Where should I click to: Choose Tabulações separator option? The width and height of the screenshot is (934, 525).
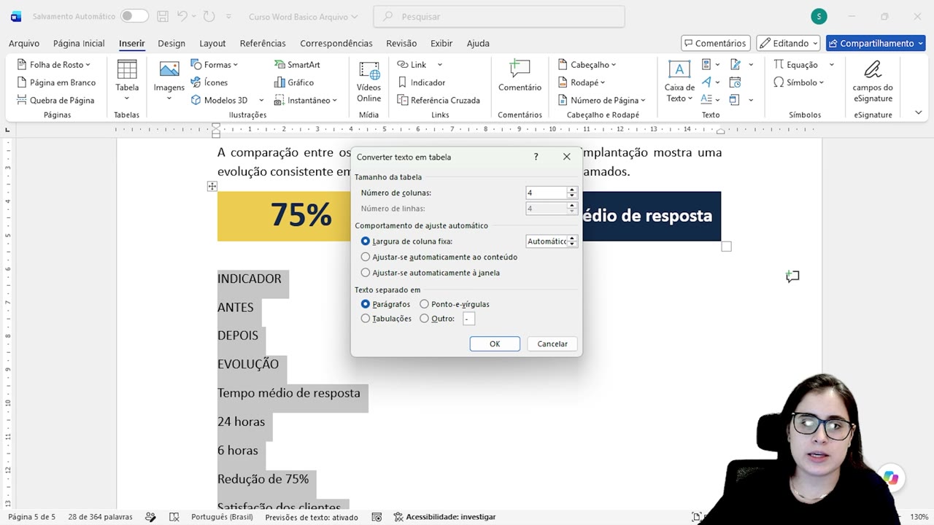[386, 319]
